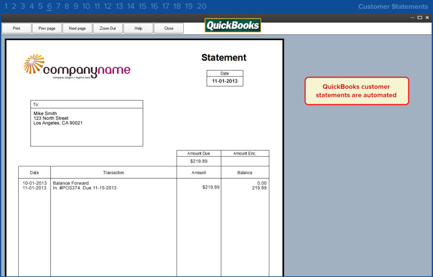The image size is (433, 277).
Task: Click the Customer Statements title
Action: (x=393, y=7)
